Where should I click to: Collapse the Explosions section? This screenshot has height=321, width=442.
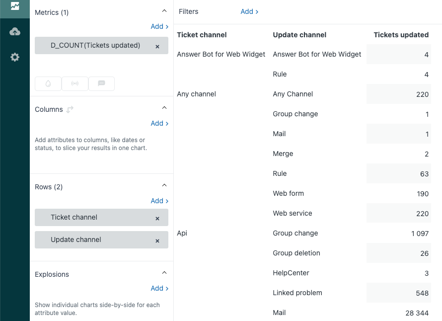click(x=164, y=273)
